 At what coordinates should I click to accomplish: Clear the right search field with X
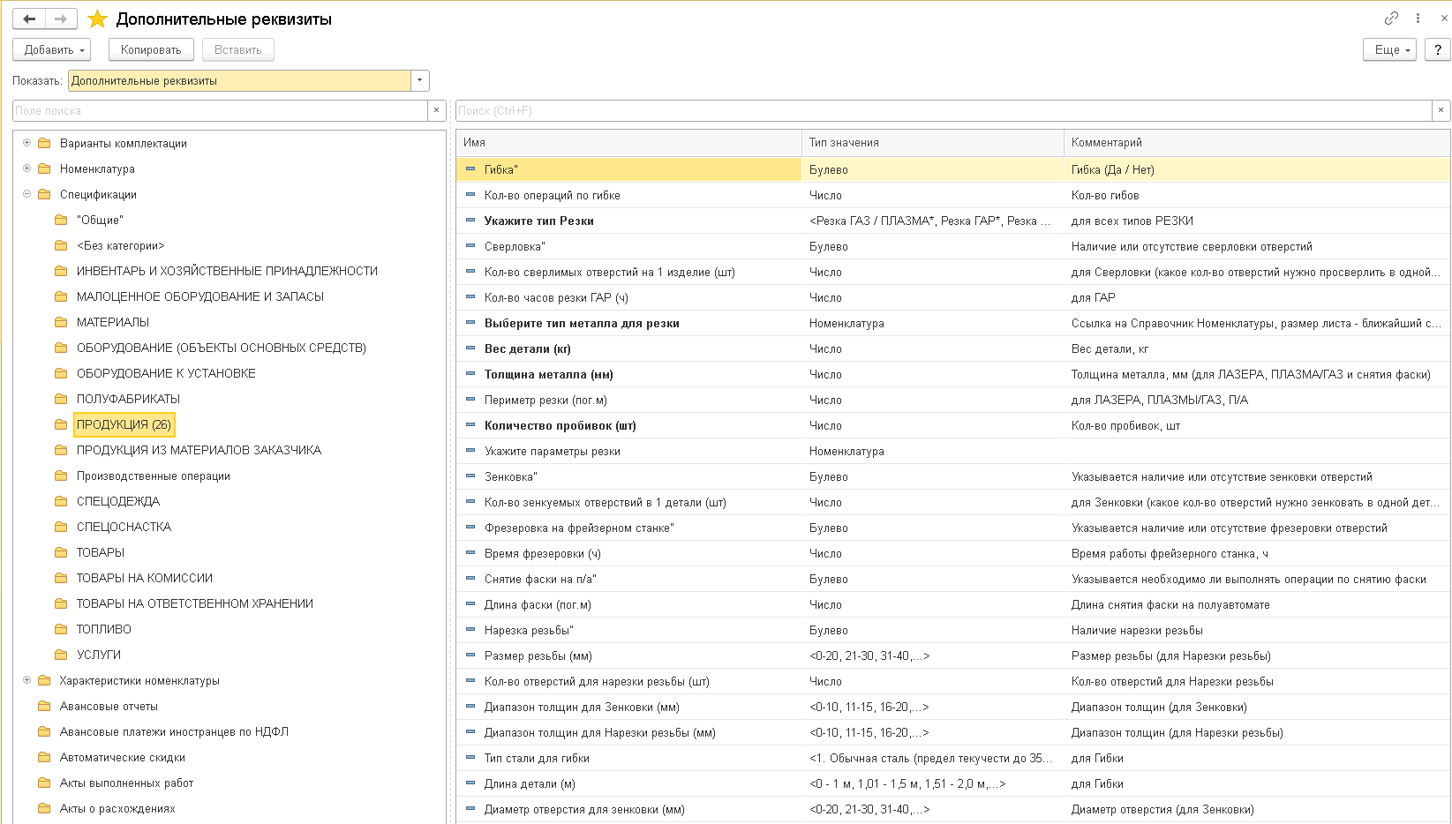[1441, 110]
